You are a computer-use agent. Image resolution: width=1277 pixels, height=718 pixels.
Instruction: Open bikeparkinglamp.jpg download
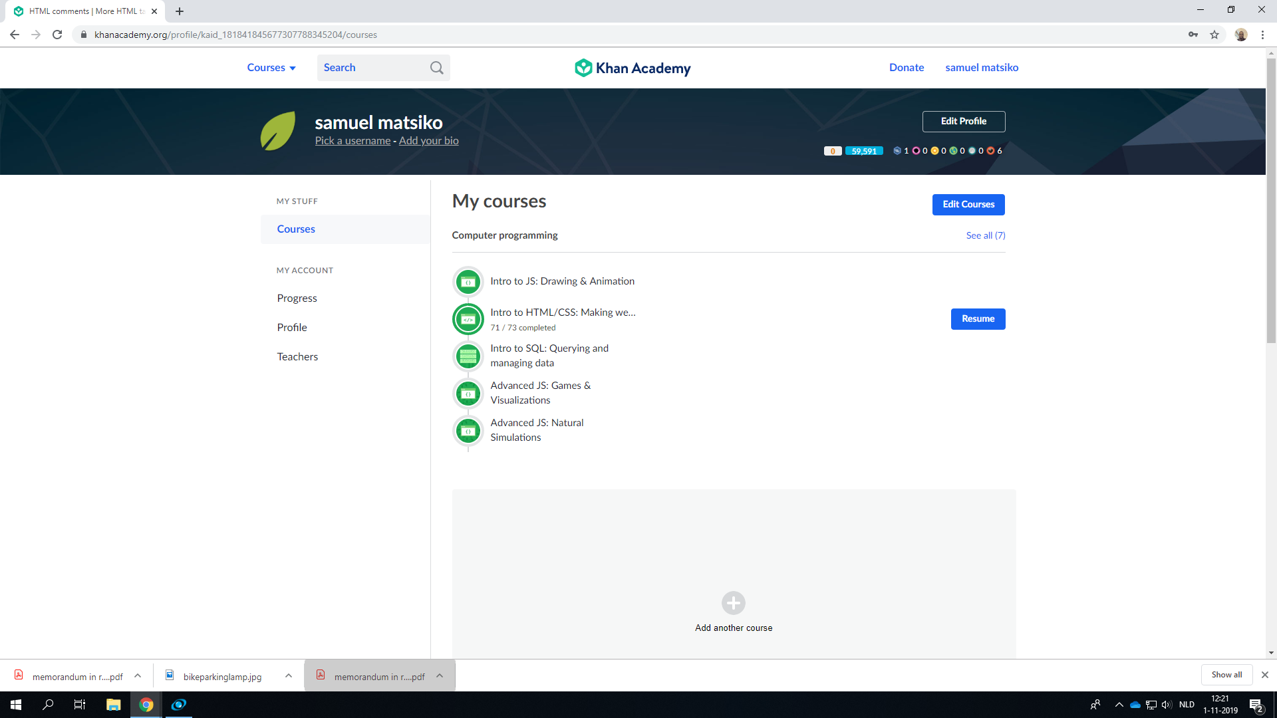[x=221, y=677]
